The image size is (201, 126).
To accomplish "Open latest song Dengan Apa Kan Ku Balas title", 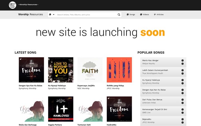I will (x=30, y=85).
